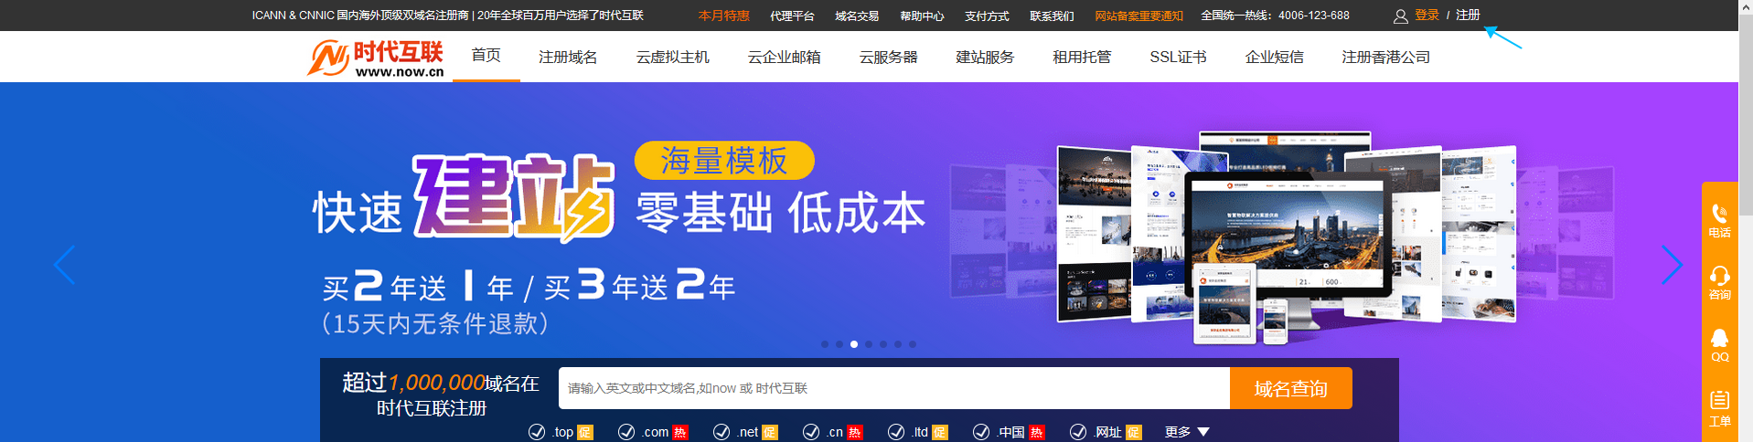This screenshot has height=442, width=1753.
Task: Toggle the .ltd domain checkbox
Action: [x=896, y=432]
